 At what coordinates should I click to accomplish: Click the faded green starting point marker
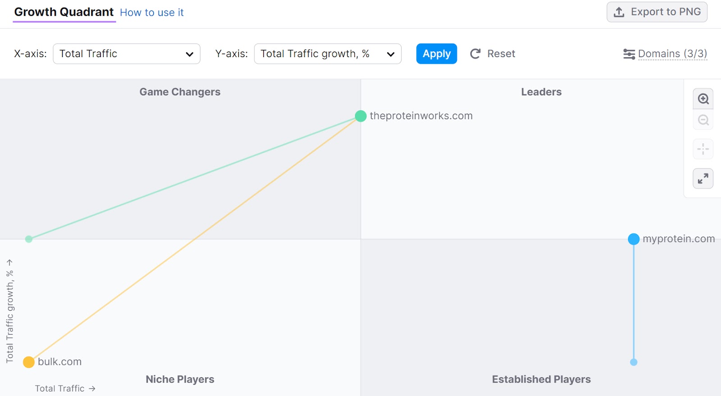click(29, 239)
